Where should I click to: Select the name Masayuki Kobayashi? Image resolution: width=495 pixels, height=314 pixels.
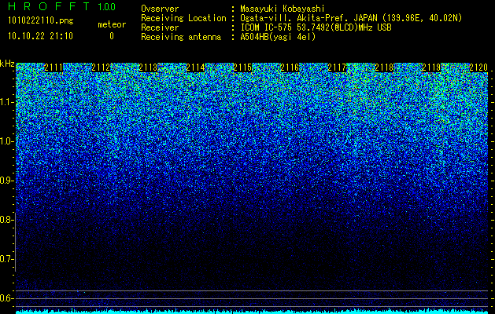pos(283,9)
